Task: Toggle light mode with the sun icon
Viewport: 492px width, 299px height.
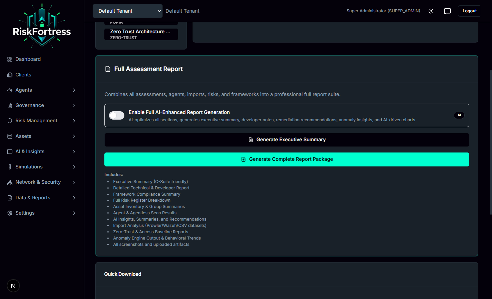Action: [431, 11]
